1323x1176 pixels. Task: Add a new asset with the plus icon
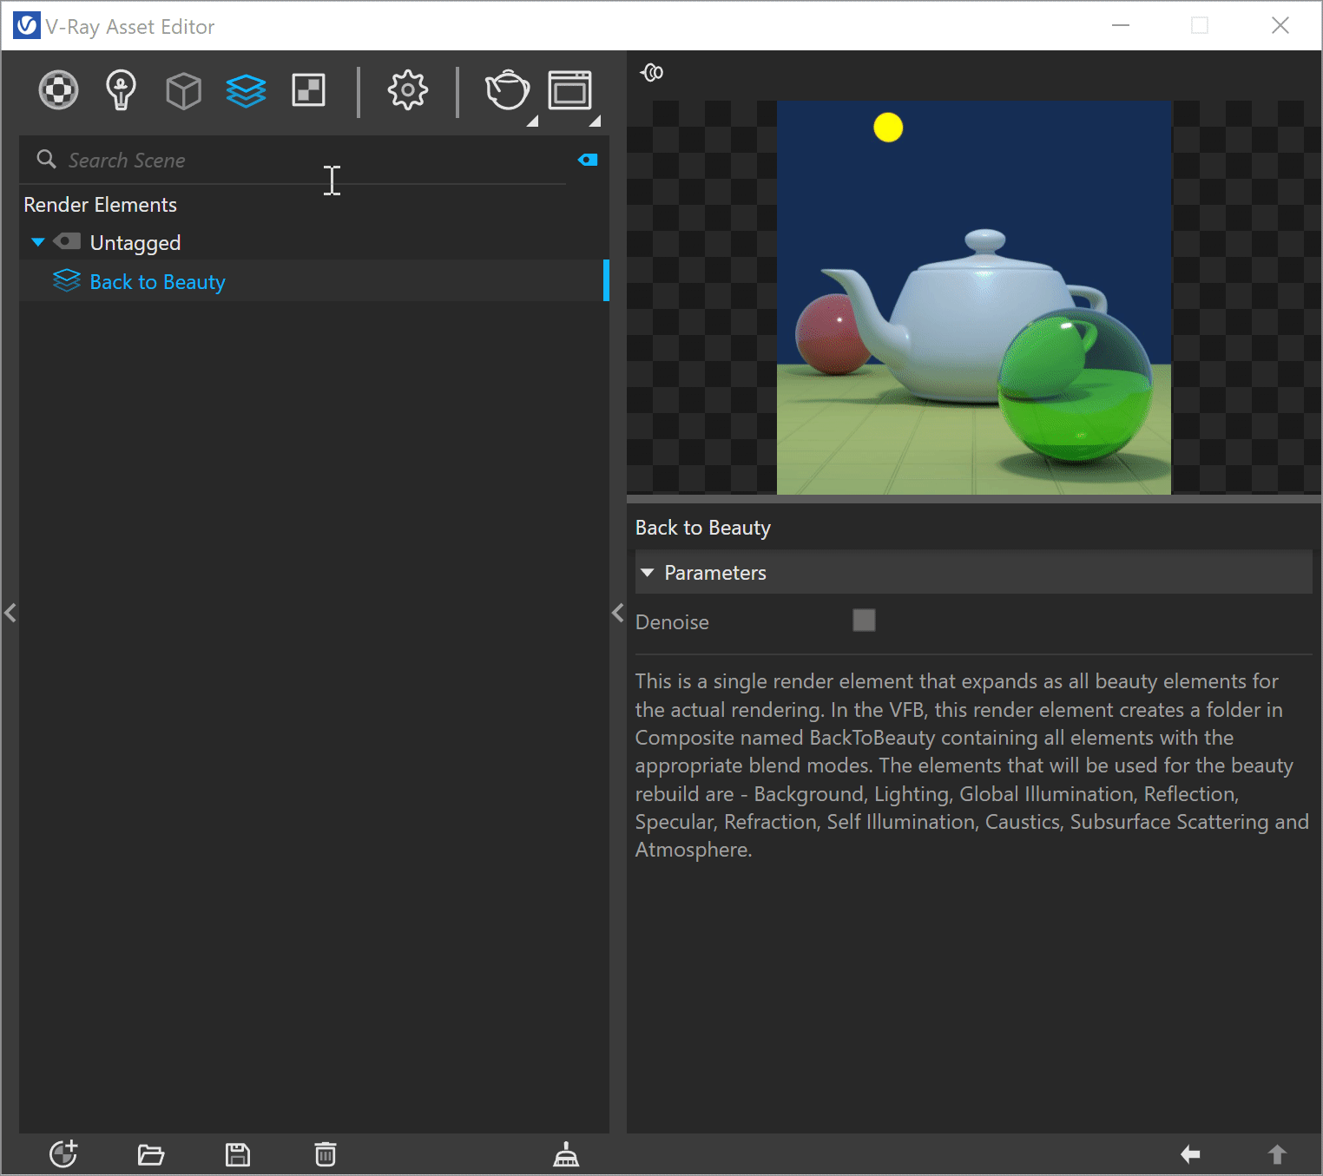click(x=63, y=1154)
